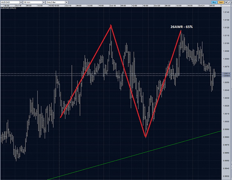Click the chart indicator icon next to Sell
The width and height of the screenshot is (232, 180).
tap(226, 2)
